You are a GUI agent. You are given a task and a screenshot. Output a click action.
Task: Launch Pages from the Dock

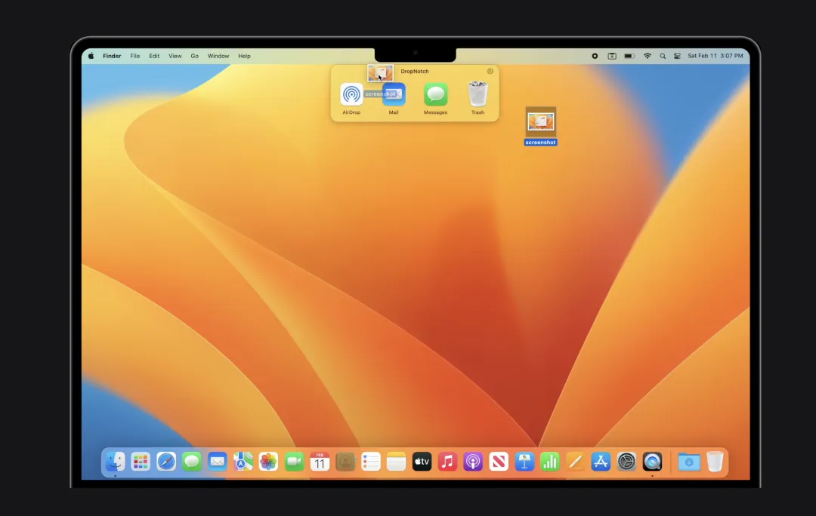pos(575,462)
